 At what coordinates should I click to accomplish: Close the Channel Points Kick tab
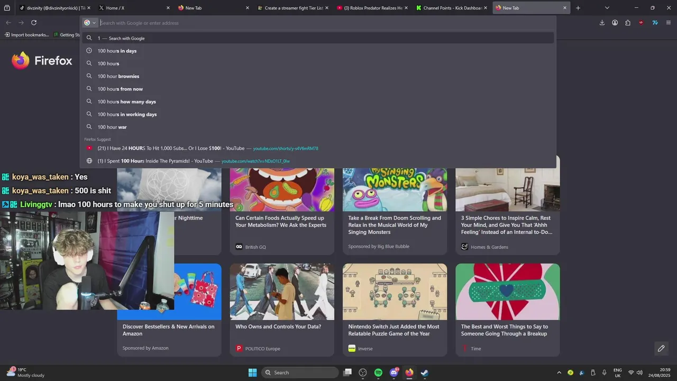pos(486,8)
